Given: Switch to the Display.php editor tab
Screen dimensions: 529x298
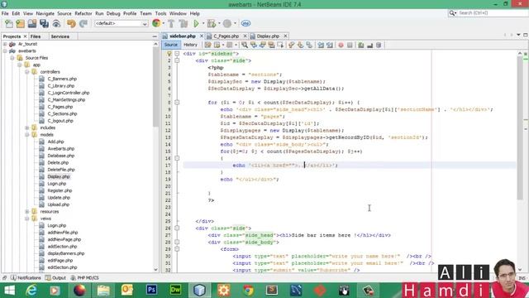Looking at the screenshot, I should 268,36.
